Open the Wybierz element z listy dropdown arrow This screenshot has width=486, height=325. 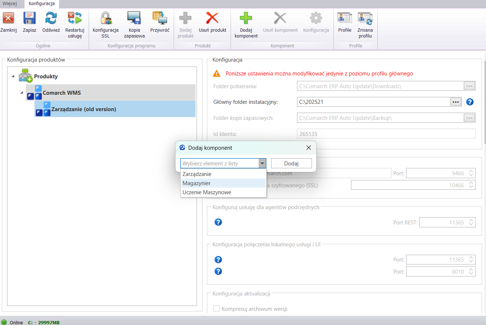[x=262, y=163]
